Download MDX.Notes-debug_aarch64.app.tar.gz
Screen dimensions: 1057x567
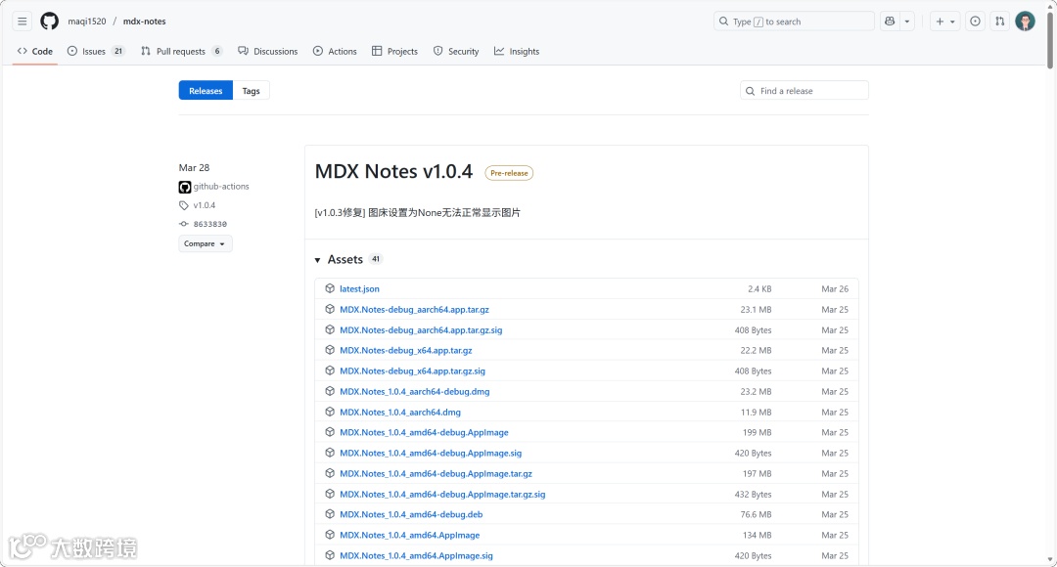coord(415,310)
